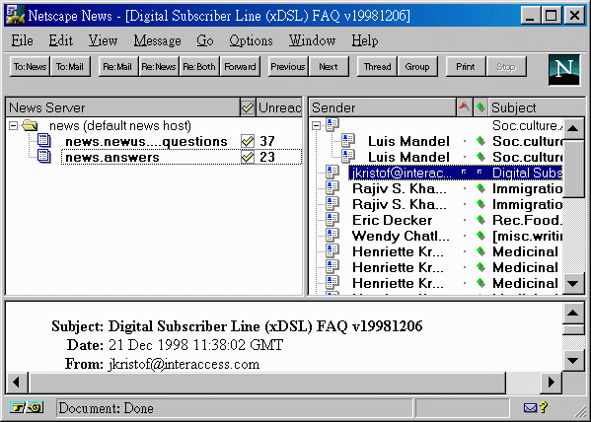Toggle flag marker on jkristof@interac message
Viewport: 591px width, 422px height.
pos(464,173)
